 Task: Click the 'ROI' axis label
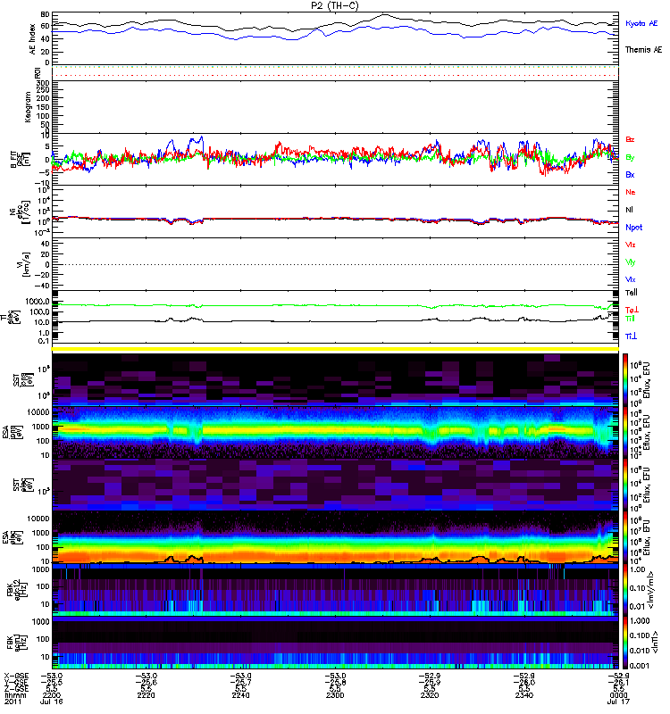[38, 73]
